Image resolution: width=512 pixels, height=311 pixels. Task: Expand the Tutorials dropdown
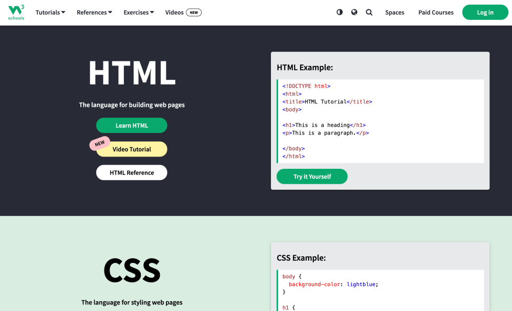click(x=50, y=12)
